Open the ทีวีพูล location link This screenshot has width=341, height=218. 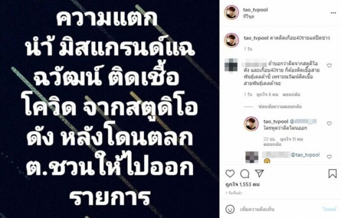click(x=249, y=17)
